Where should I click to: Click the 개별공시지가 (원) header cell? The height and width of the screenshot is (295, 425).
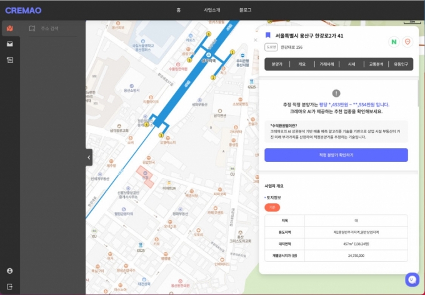pyautogui.click(x=284, y=256)
